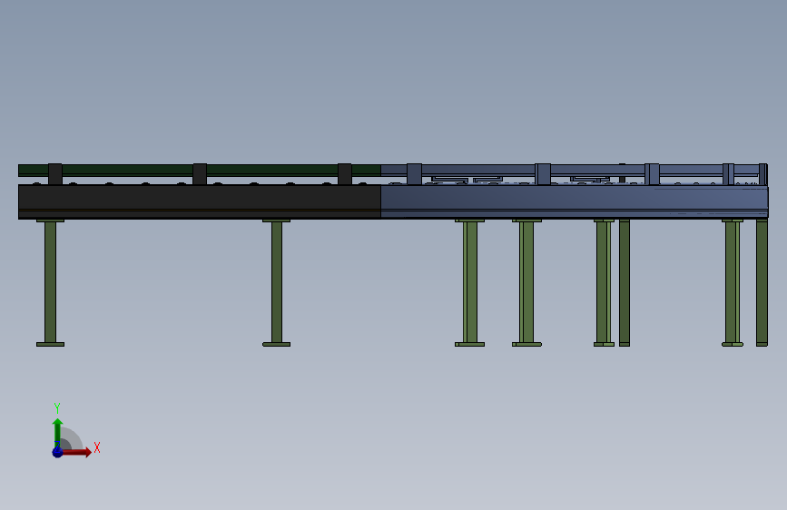The width and height of the screenshot is (787, 510).
Task: Select the leftmost green support leg
Action: (50, 282)
